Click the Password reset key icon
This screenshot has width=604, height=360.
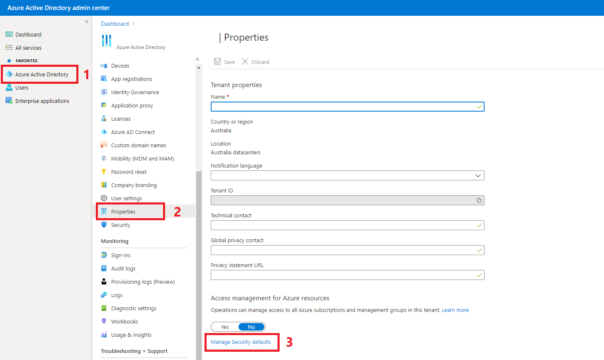tap(104, 172)
